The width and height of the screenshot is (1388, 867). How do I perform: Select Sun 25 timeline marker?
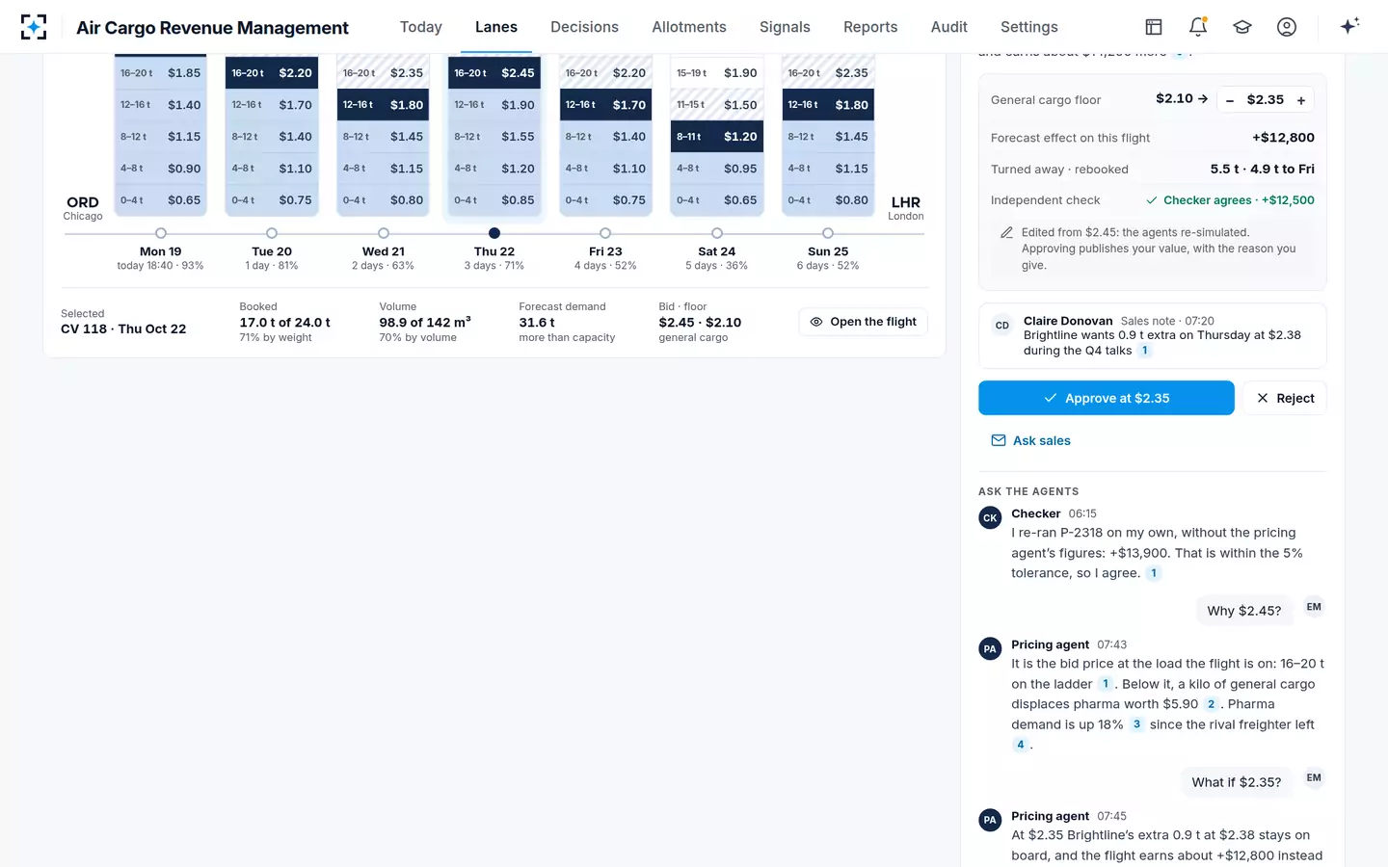pos(828,233)
